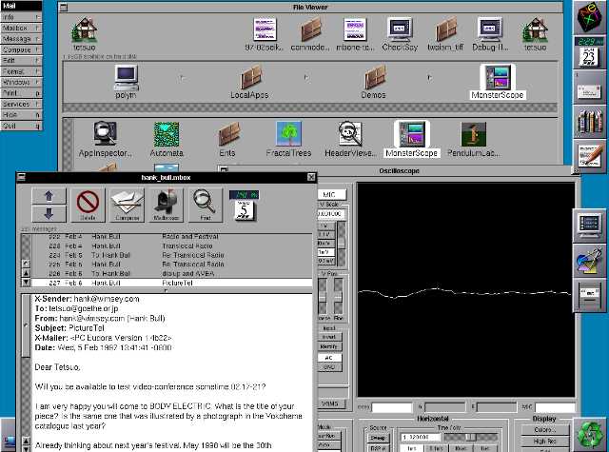Open the Automata demo icon
The width and height of the screenshot is (609, 452).
pos(167,138)
